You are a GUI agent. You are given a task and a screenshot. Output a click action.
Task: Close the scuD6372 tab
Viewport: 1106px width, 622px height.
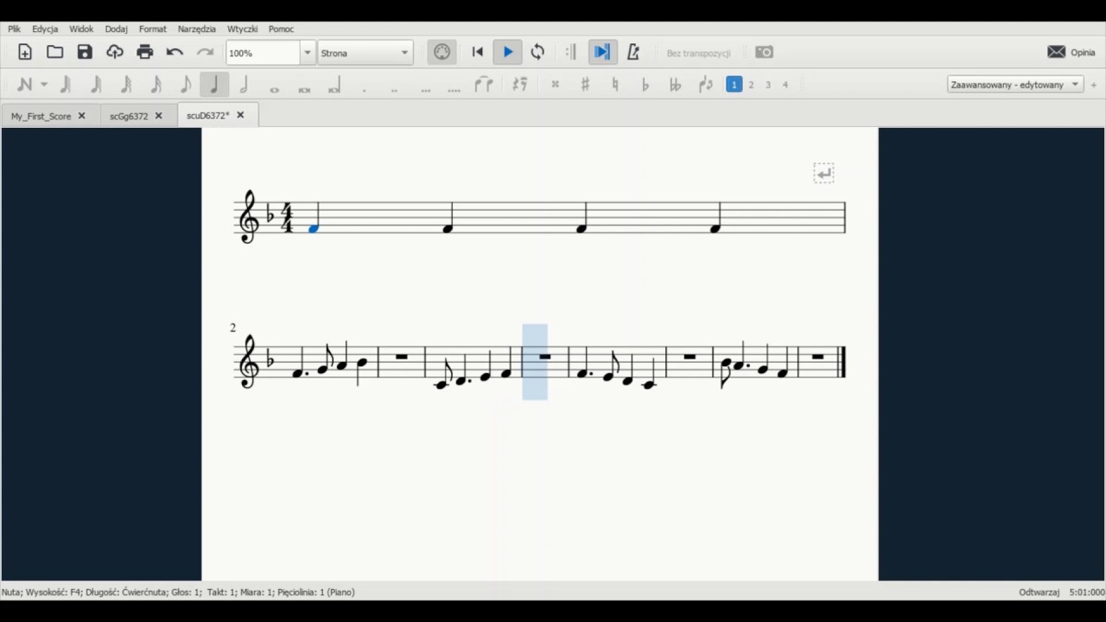click(x=240, y=115)
